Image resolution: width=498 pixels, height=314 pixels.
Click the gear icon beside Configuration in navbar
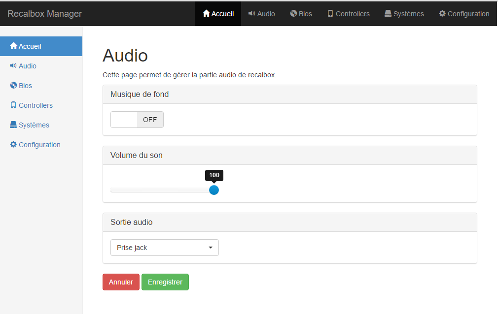pos(442,13)
